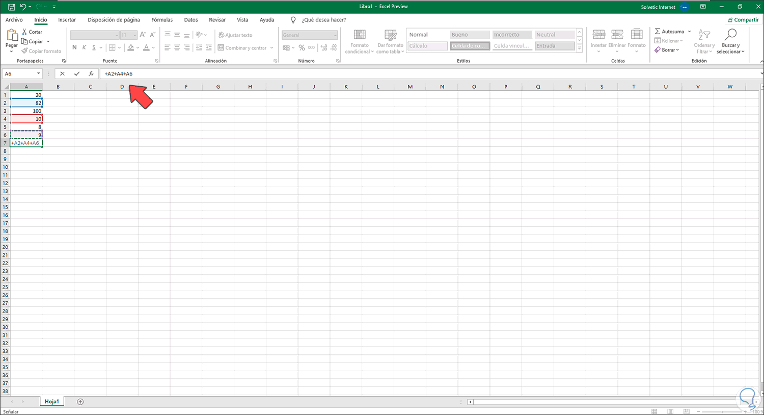Toggle Combinar y centrar
Viewport: 764px width, 415px height.
pyautogui.click(x=242, y=48)
